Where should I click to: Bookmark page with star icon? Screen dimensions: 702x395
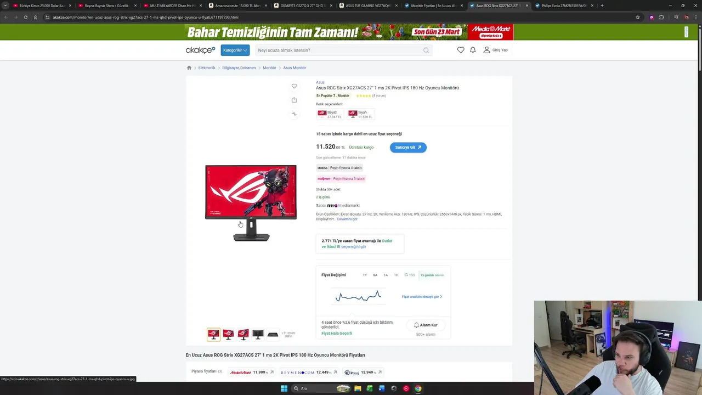pos(638,17)
